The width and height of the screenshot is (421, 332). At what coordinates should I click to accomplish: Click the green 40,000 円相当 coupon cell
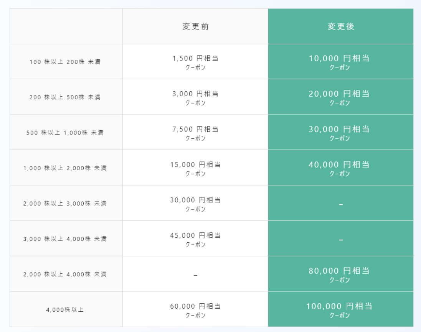tap(340, 168)
